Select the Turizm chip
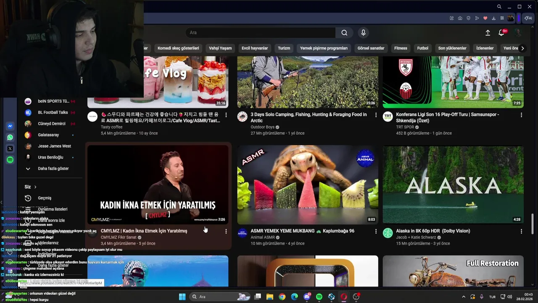 coord(284,48)
